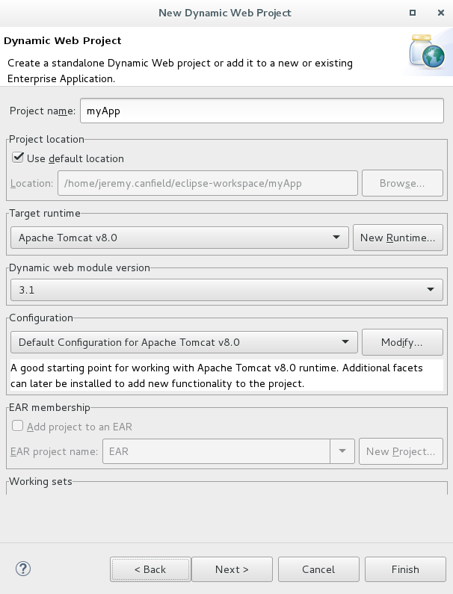This screenshot has width=453, height=594.
Task: Expand Dynamic web module version list
Action: pyautogui.click(x=226, y=290)
